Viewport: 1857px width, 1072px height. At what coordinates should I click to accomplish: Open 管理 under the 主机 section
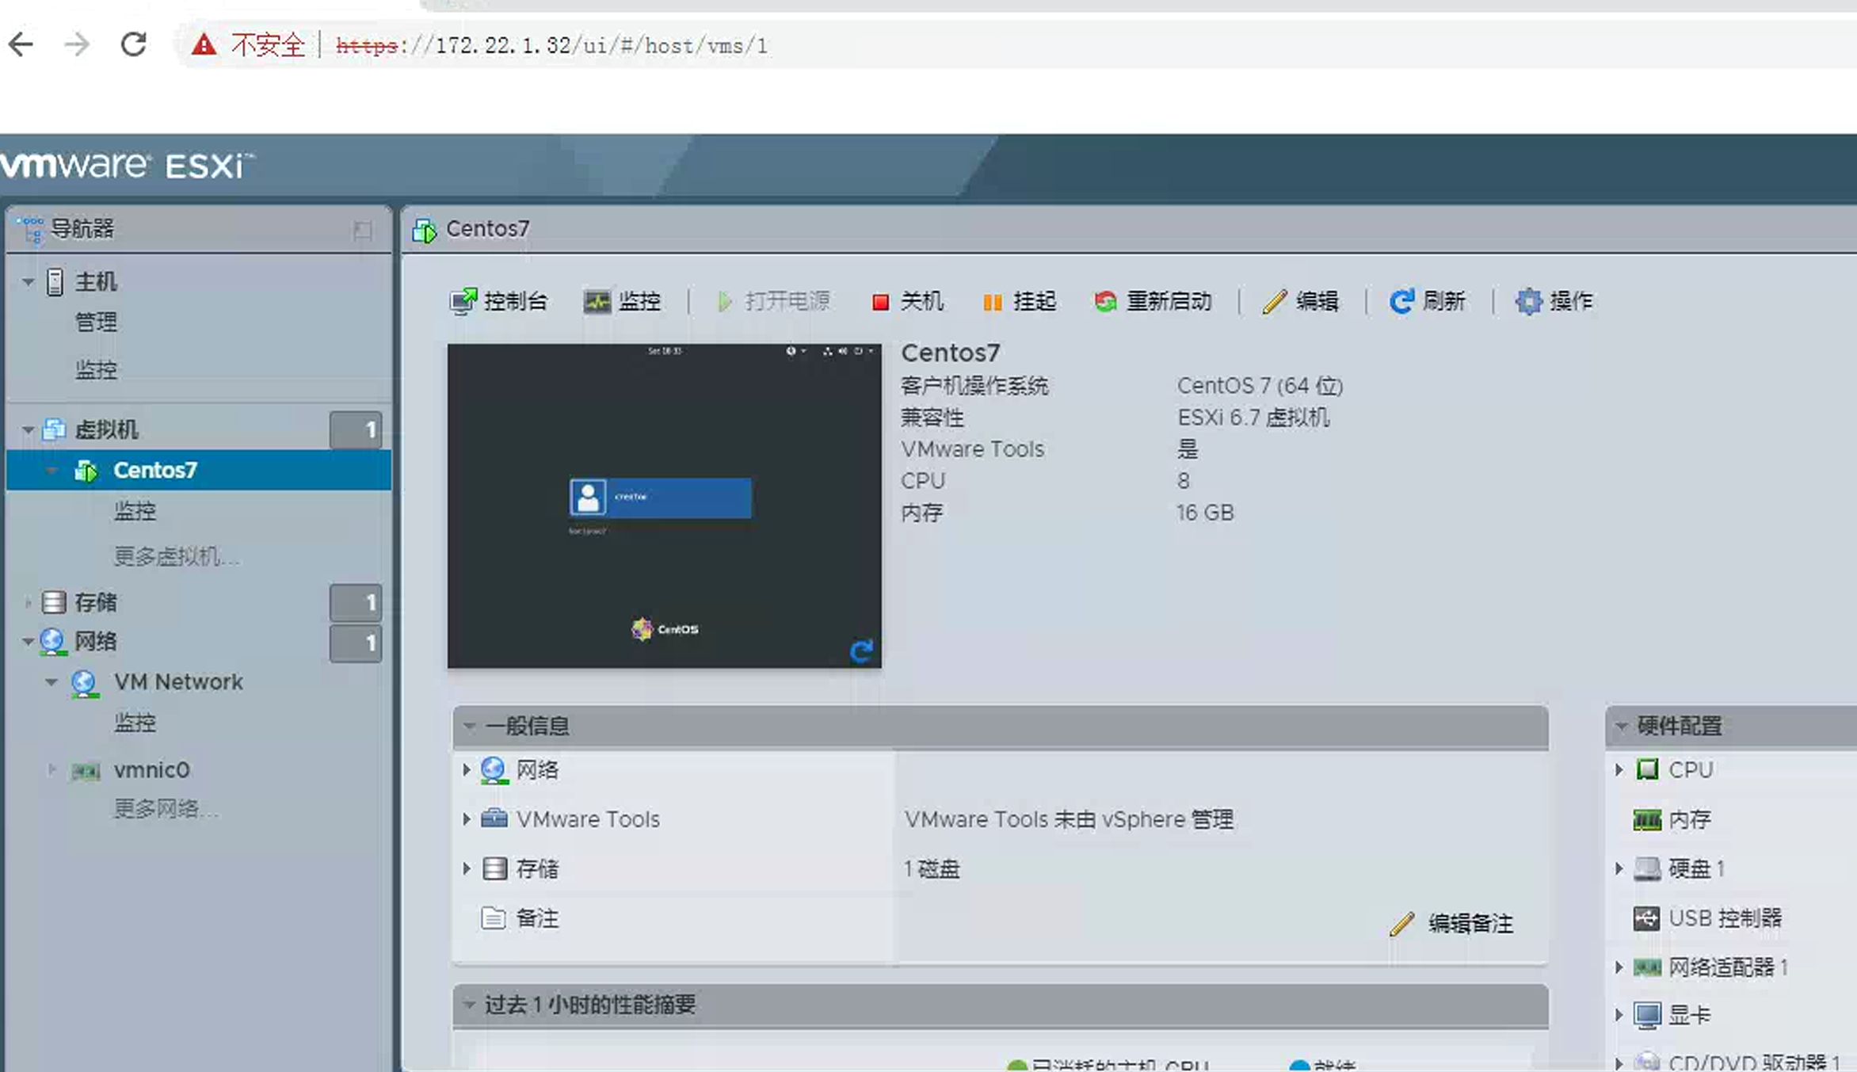point(97,322)
